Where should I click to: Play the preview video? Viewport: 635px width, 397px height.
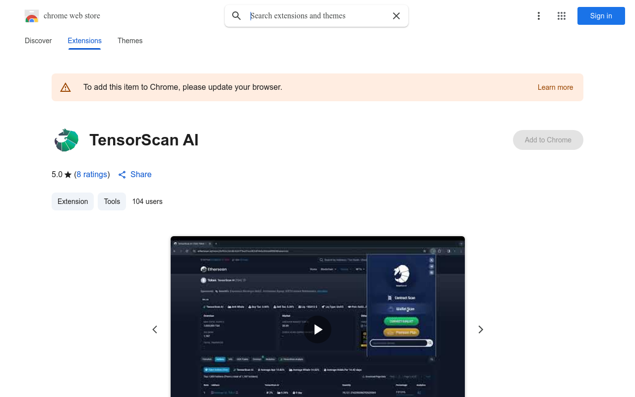[317, 330]
